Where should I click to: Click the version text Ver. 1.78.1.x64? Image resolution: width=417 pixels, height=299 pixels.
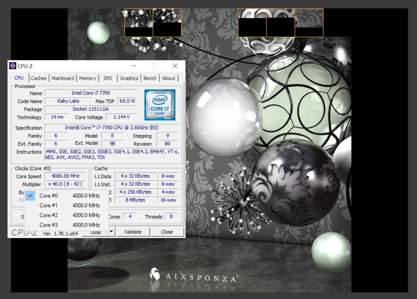tap(61, 234)
